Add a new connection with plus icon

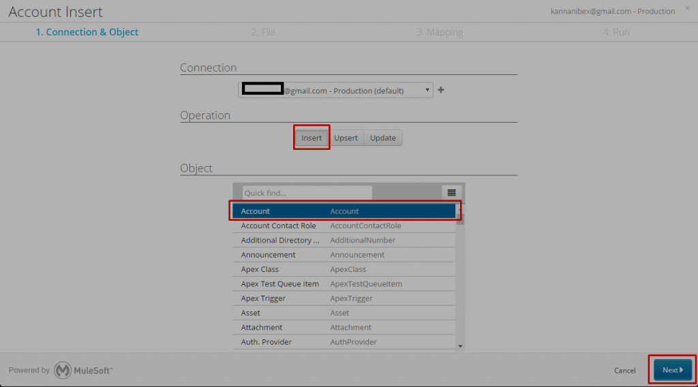441,90
